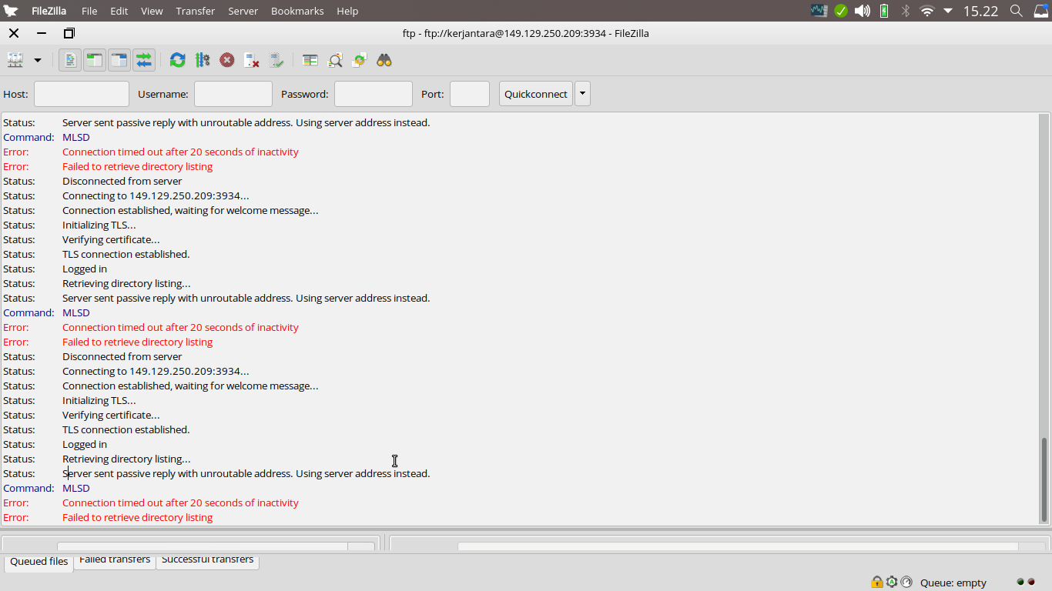Toggle the transfer queue display

[143, 60]
